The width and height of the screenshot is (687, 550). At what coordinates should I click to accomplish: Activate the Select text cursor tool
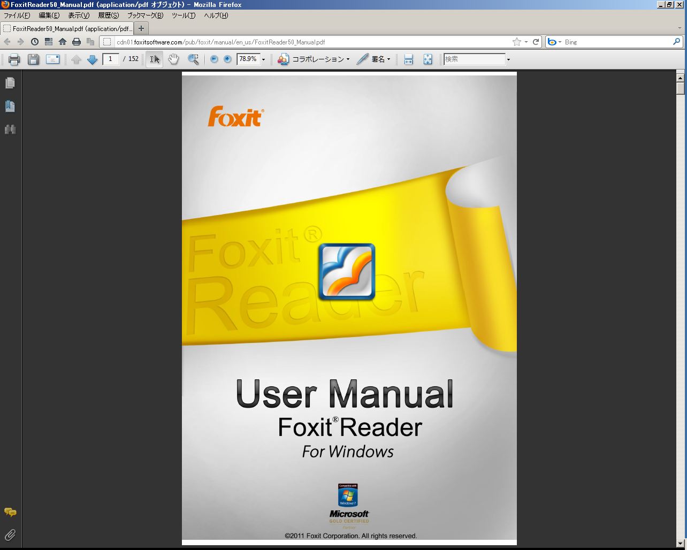pos(155,59)
